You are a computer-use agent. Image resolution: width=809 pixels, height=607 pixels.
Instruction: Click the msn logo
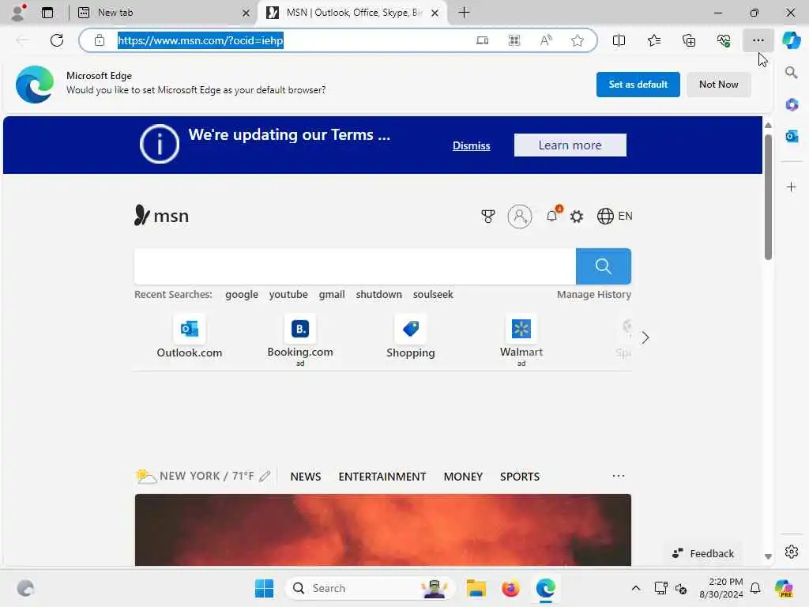pos(161,215)
